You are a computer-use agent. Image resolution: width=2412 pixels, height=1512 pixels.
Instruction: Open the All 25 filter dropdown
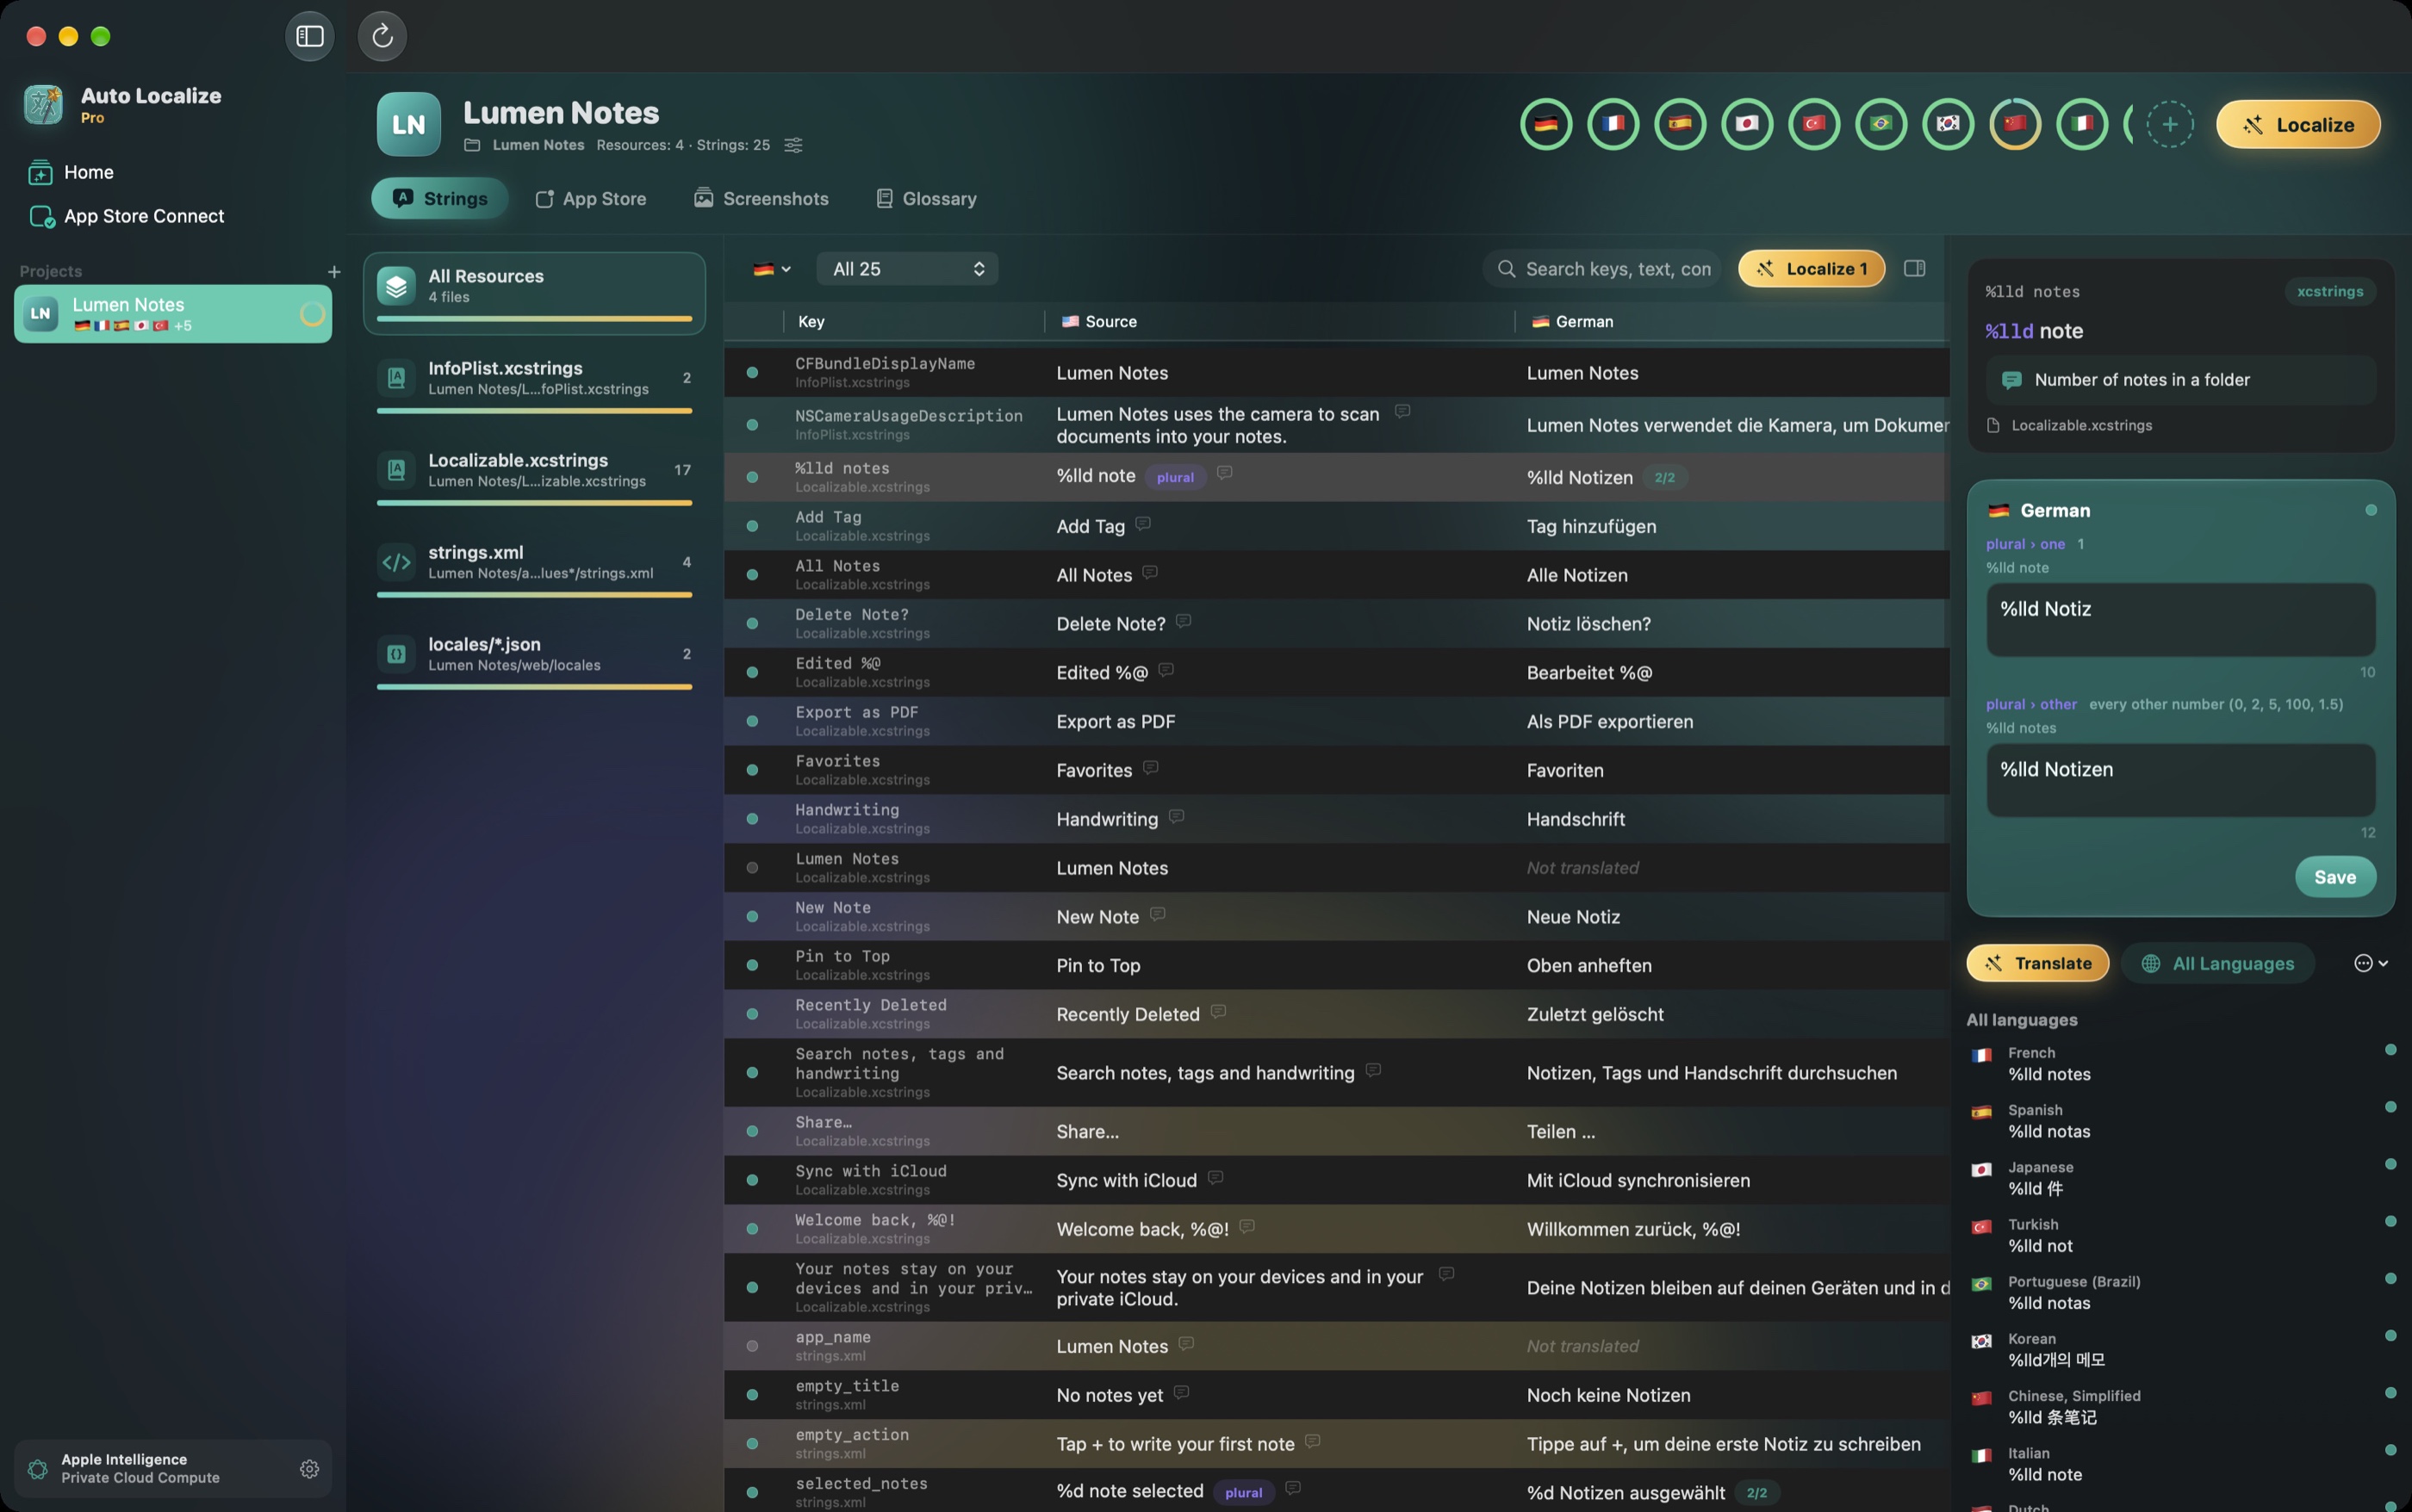coord(907,269)
